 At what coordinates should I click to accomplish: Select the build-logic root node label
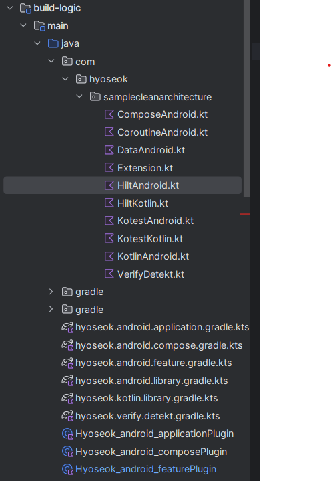[57, 8]
